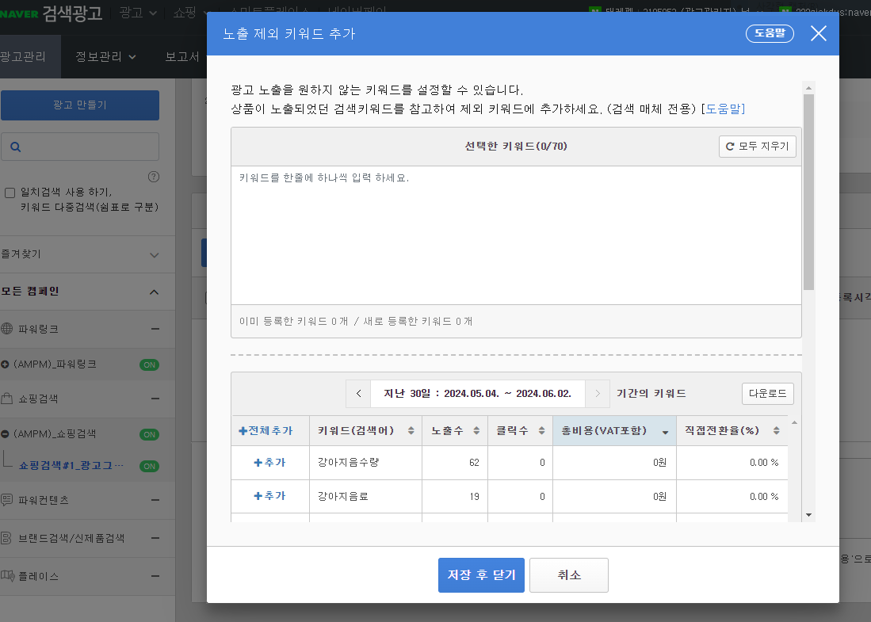This screenshot has width=871, height=622.
Task: Focus the keyword entry text area
Action: point(516,235)
